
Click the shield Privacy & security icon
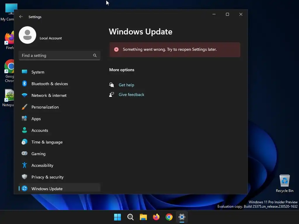[x=25, y=177]
